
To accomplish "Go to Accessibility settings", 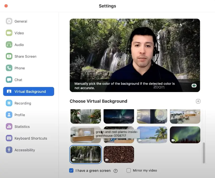I will [25, 150].
